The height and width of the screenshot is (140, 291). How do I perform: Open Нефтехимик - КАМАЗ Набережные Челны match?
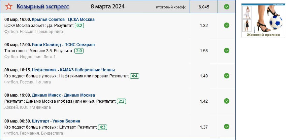(73, 70)
